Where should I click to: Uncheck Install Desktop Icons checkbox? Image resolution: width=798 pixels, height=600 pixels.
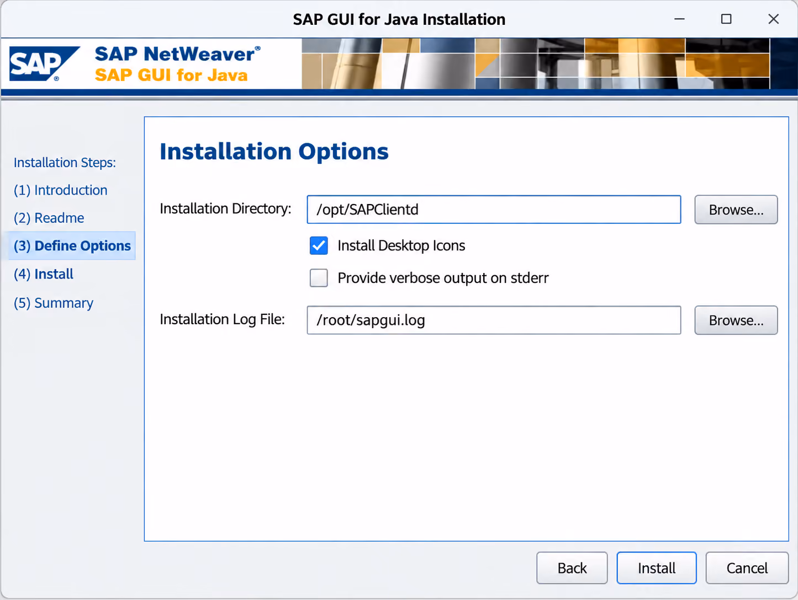319,245
